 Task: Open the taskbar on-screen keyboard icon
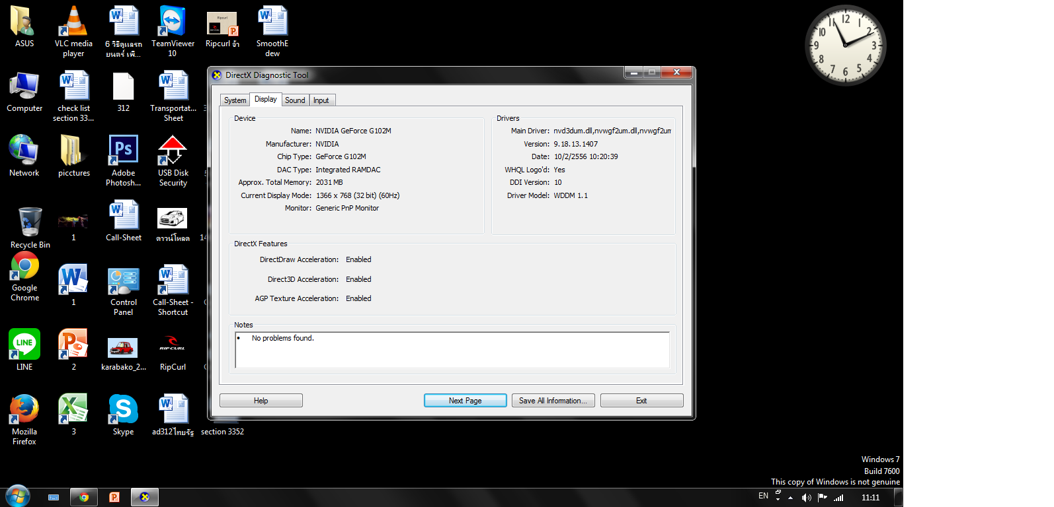click(x=54, y=497)
